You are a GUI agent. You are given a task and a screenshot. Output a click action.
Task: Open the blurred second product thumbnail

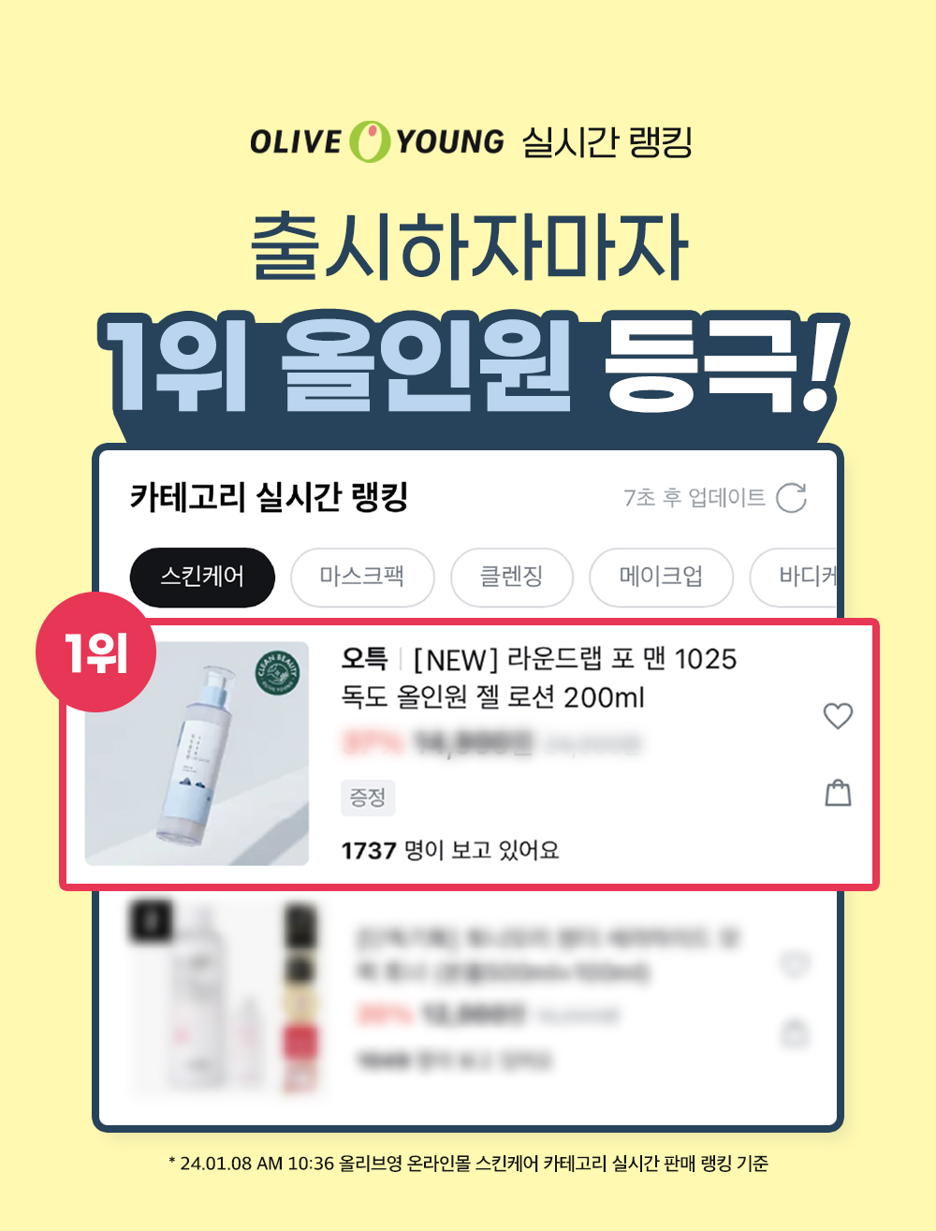(225, 998)
